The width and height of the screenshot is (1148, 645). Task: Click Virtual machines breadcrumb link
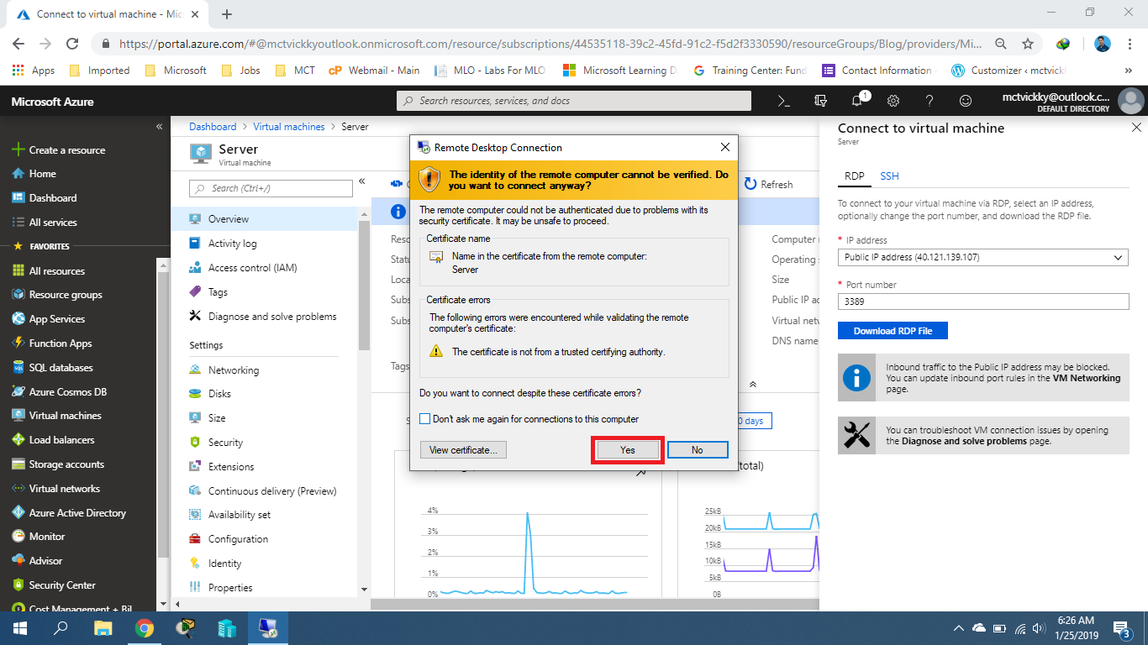pos(289,127)
